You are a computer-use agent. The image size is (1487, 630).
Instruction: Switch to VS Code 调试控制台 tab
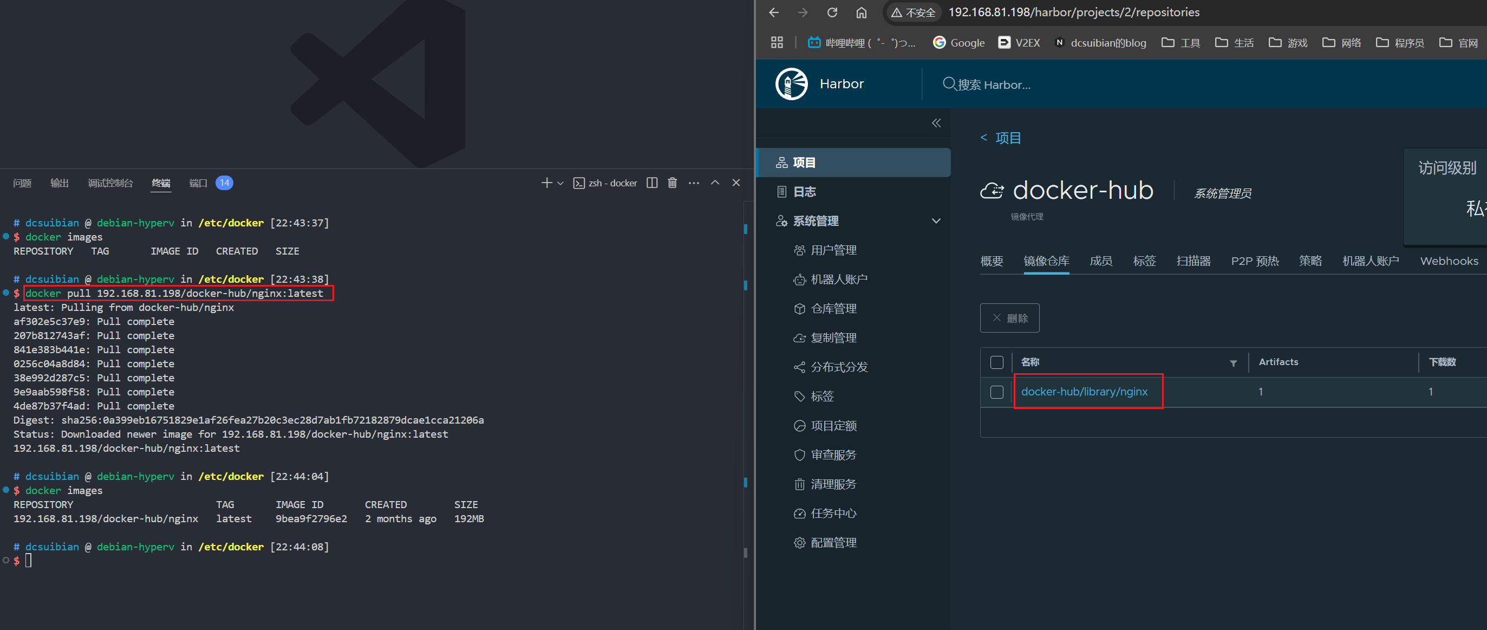click(110, 183)
